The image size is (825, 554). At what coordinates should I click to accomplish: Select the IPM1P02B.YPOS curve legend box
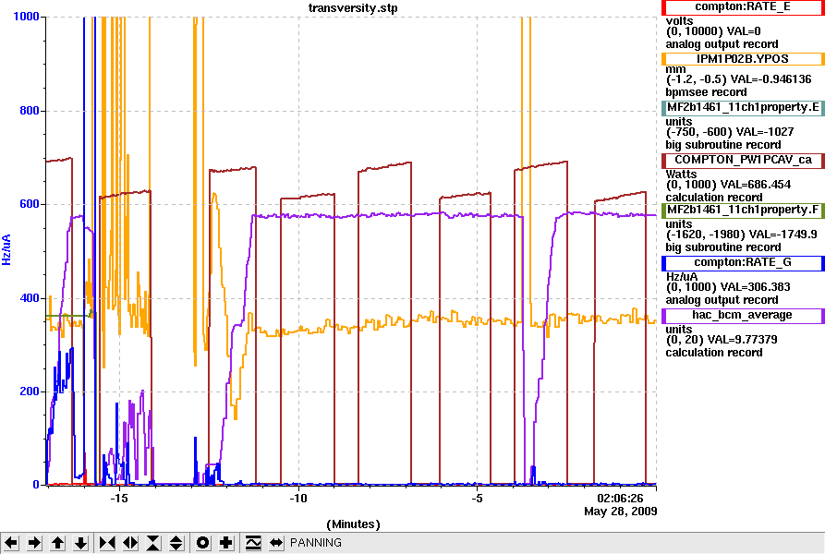coord(743,59)
